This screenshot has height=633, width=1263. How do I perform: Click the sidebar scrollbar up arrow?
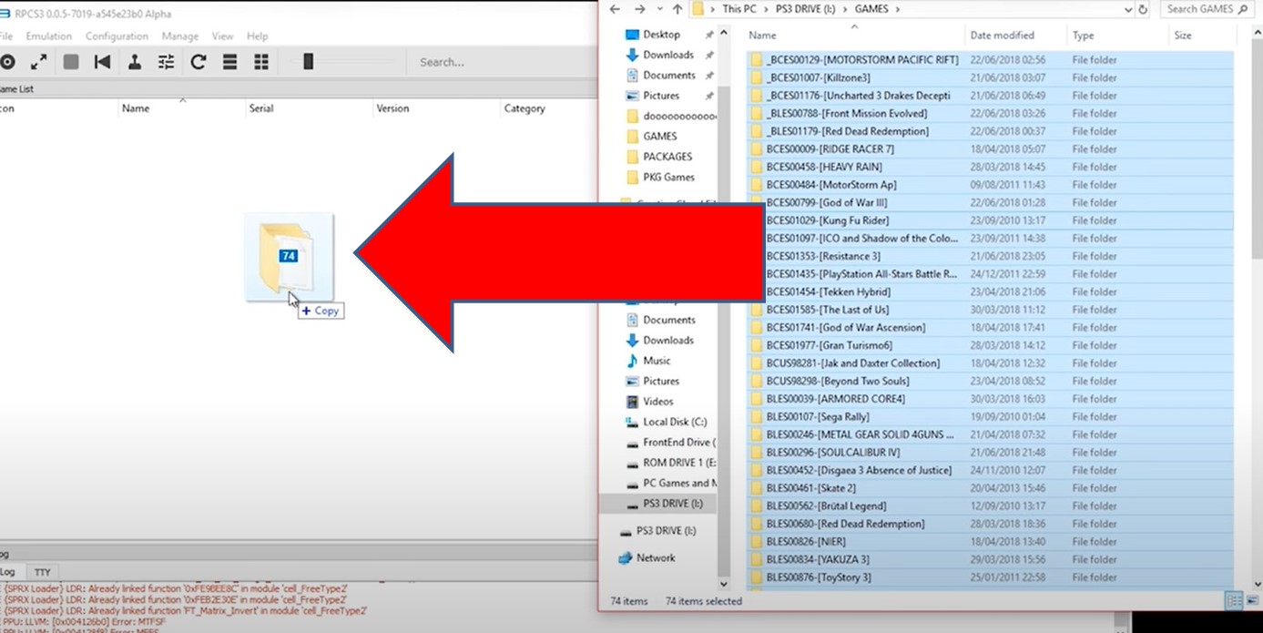725,32
